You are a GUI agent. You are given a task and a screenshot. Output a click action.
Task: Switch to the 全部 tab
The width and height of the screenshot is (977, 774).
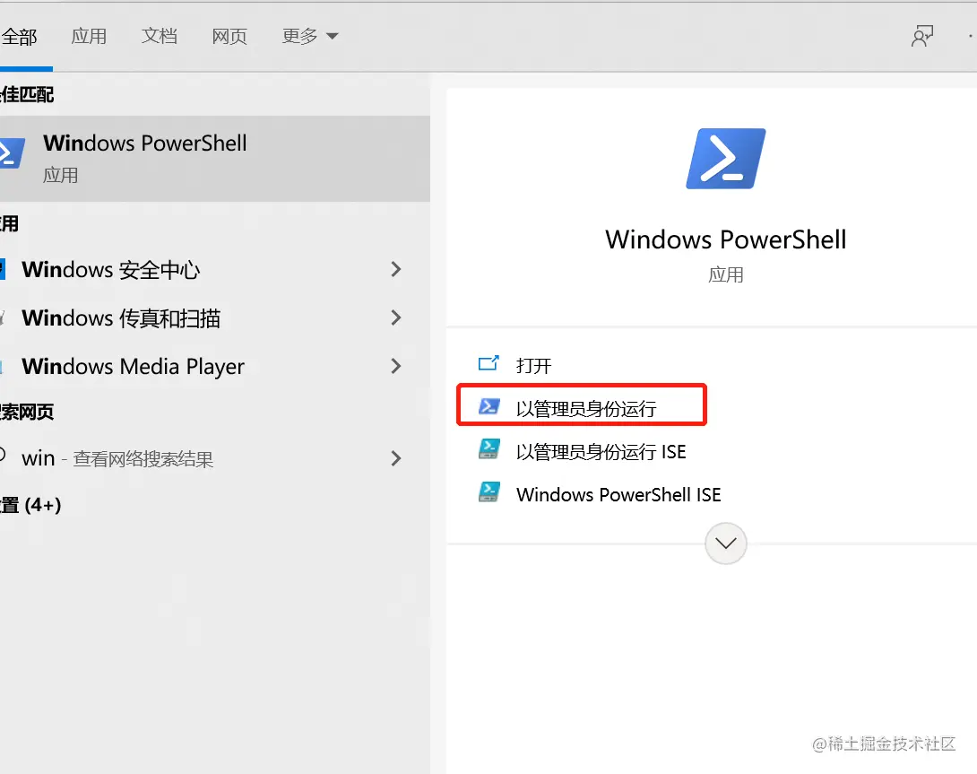[20, 36]
